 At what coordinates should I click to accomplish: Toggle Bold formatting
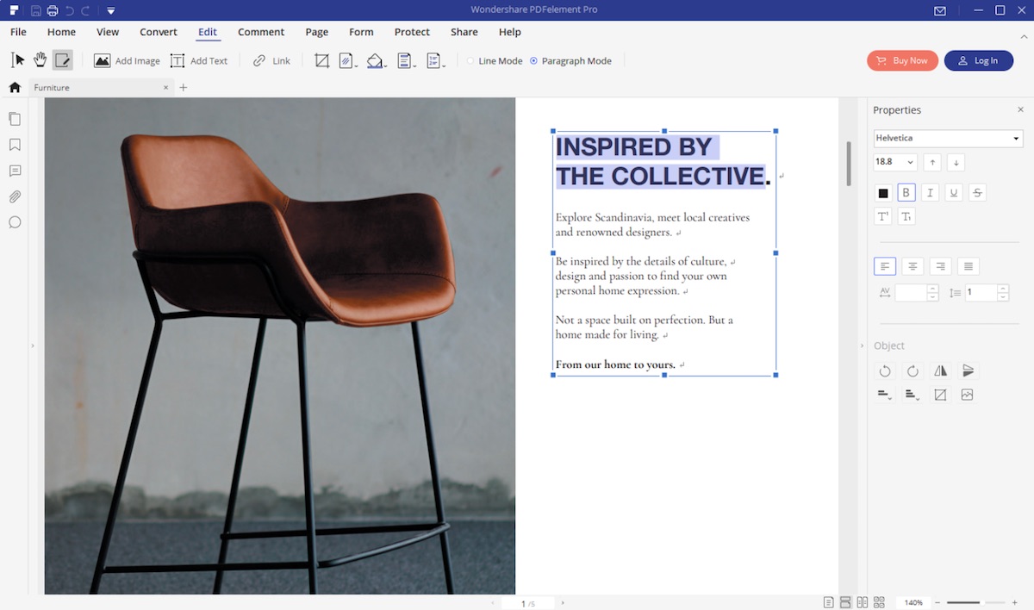(906, 193)
